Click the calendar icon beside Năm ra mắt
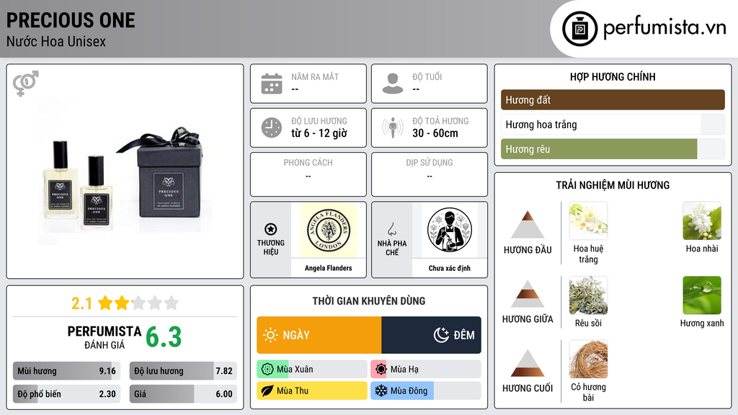This screenshot has width=738, height=415. point(272,84)
